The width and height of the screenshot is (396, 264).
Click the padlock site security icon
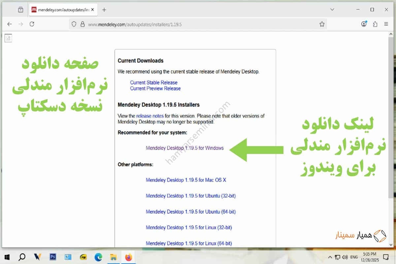[x=82, y=24]
